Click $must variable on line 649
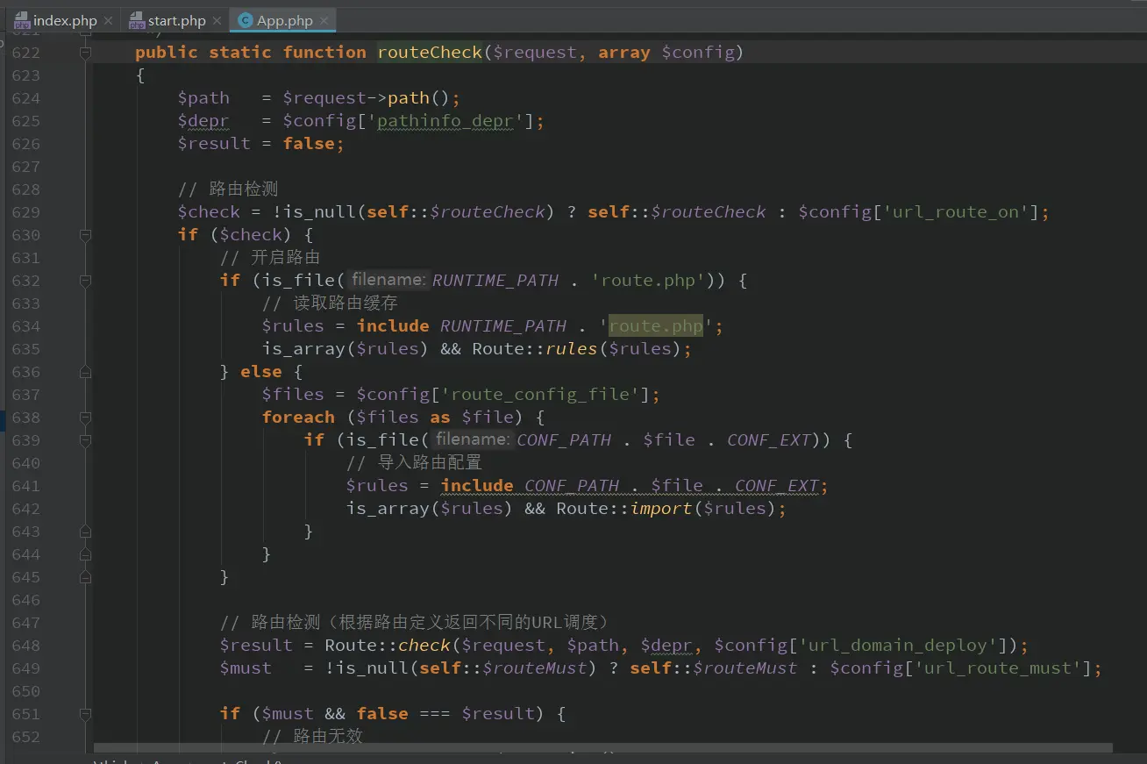This screenshot has height=764, width=1147. click(246, 668)
